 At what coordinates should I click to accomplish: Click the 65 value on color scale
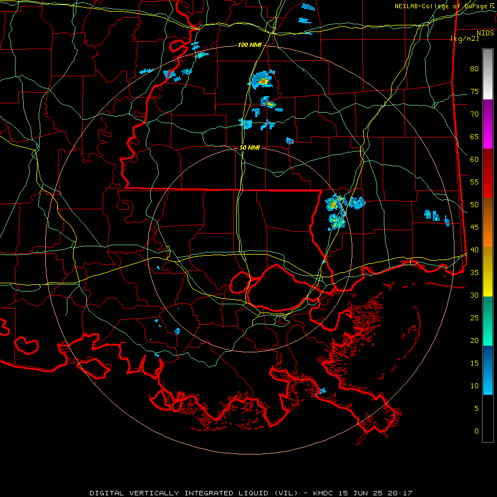(474, 136)
